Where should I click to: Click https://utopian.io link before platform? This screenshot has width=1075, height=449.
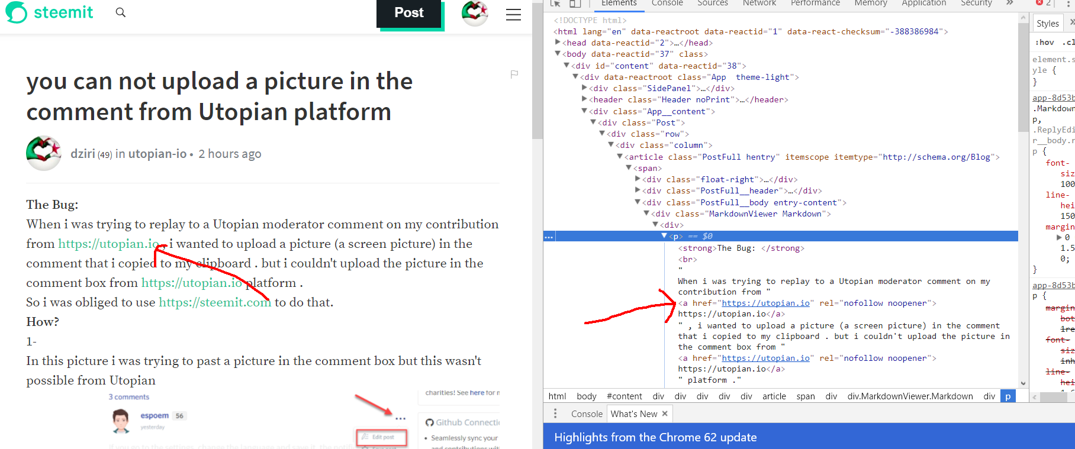tap(192, 283)
